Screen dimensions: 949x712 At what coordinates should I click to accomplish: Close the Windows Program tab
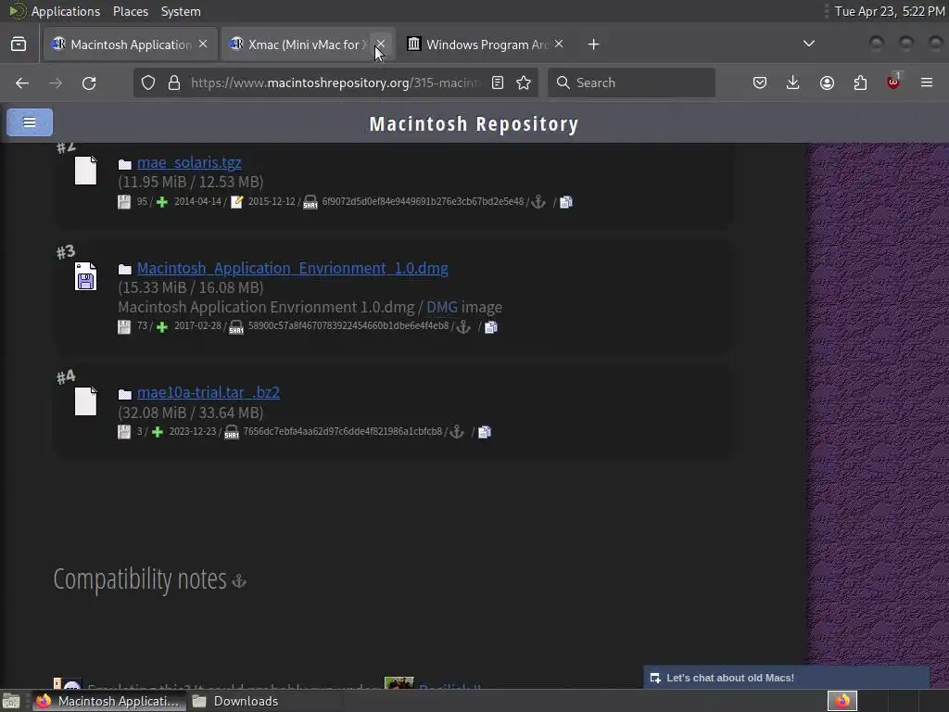click(x=559, y=44)
